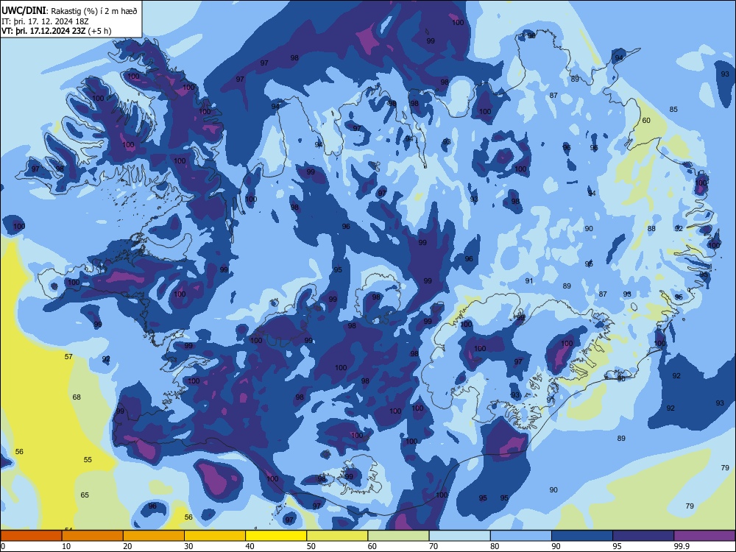This screenshot has height=552, width=736.
Task: Click the 90–95 dark blue legend swatch
Action: pyautogui.click(x=582, y=536)
